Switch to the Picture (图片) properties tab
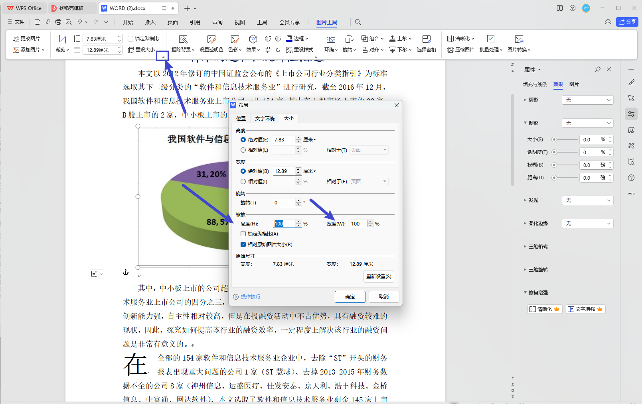642x404 pixels. (x=574, y=84)
